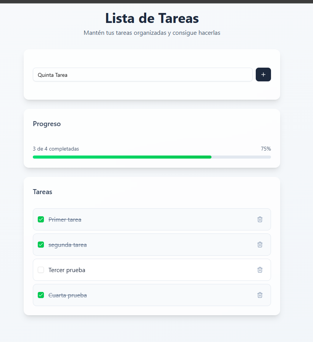Image resolution: width=313 pixels, height=342 pixels.
Task: Uncheck the "Primer tarea" checkbox
Action: pyautogui.click(x=41, y=219)
